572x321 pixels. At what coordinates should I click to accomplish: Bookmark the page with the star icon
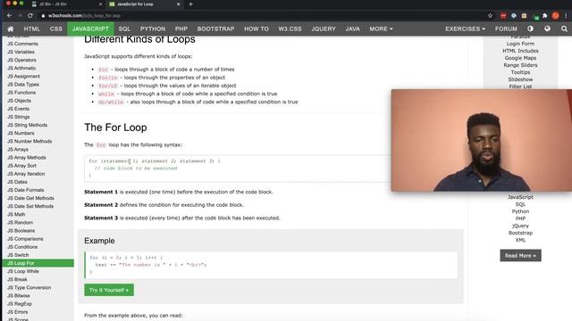coord(490,16)
